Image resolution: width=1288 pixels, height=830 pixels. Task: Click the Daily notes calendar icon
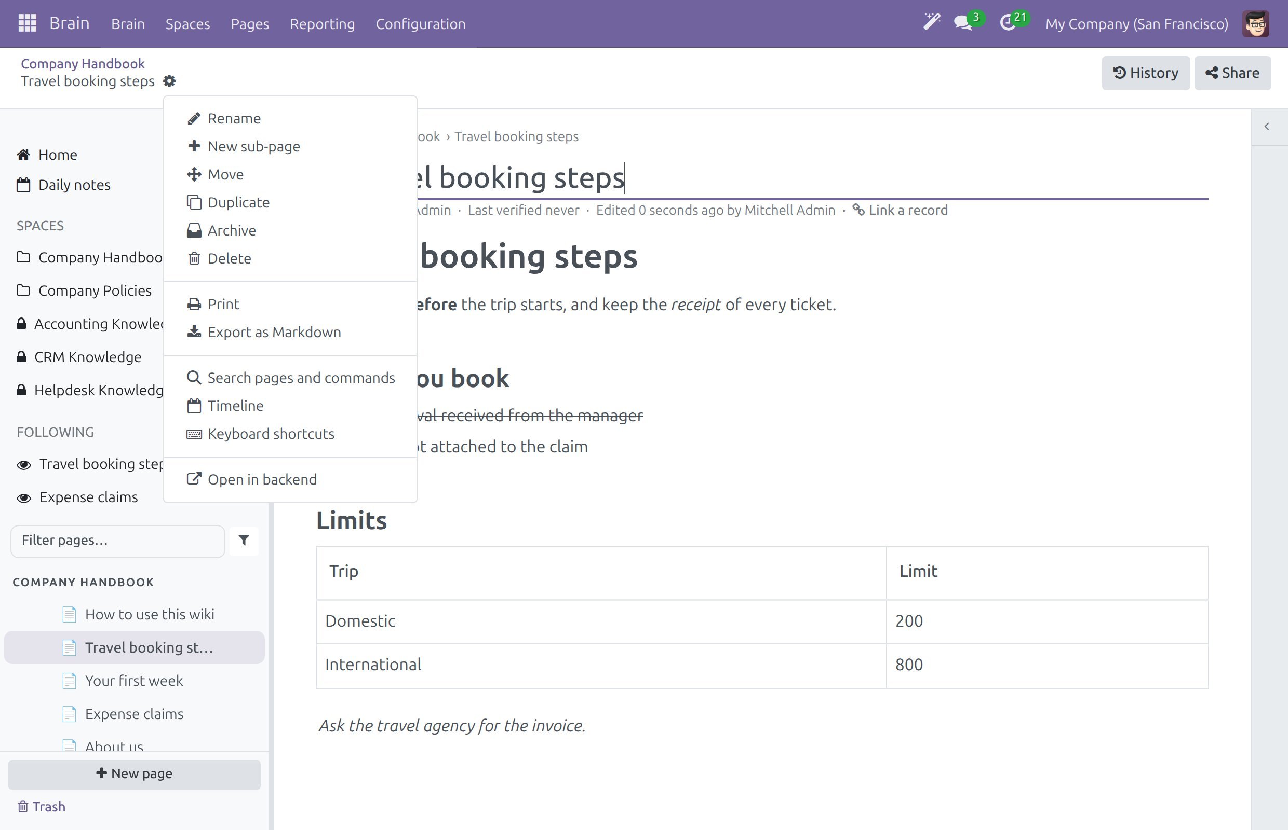click(23, 185)
